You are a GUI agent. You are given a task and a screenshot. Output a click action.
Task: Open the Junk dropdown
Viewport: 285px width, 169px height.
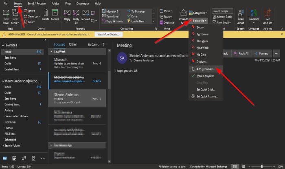tap(29, 22)
